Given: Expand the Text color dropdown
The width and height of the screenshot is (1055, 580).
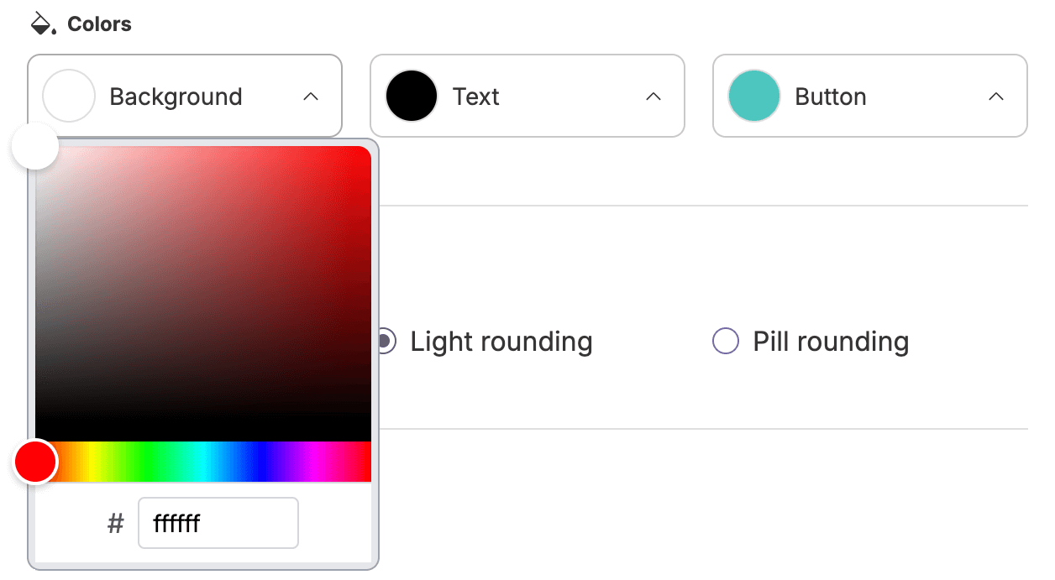Looking at the screenshot, I should pos(653,96).
